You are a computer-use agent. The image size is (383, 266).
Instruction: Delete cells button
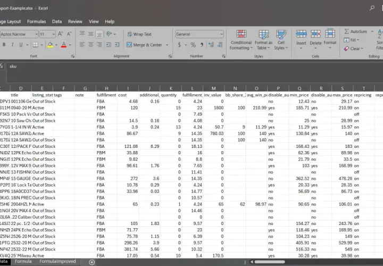(x=315, y=39)
